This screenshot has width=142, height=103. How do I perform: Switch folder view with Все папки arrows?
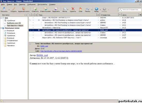26,15
